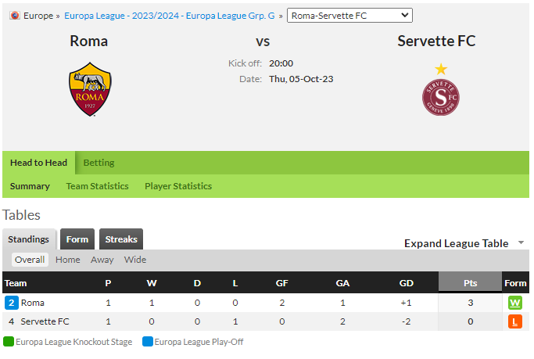The image size is (534, 359).
Task: Select the Streaks tables tab
Action: tap(121, 239)
